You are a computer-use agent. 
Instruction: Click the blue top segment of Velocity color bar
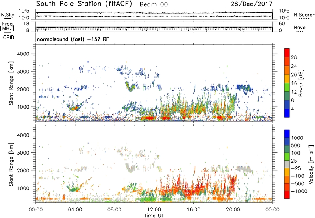tap(287, 134)
